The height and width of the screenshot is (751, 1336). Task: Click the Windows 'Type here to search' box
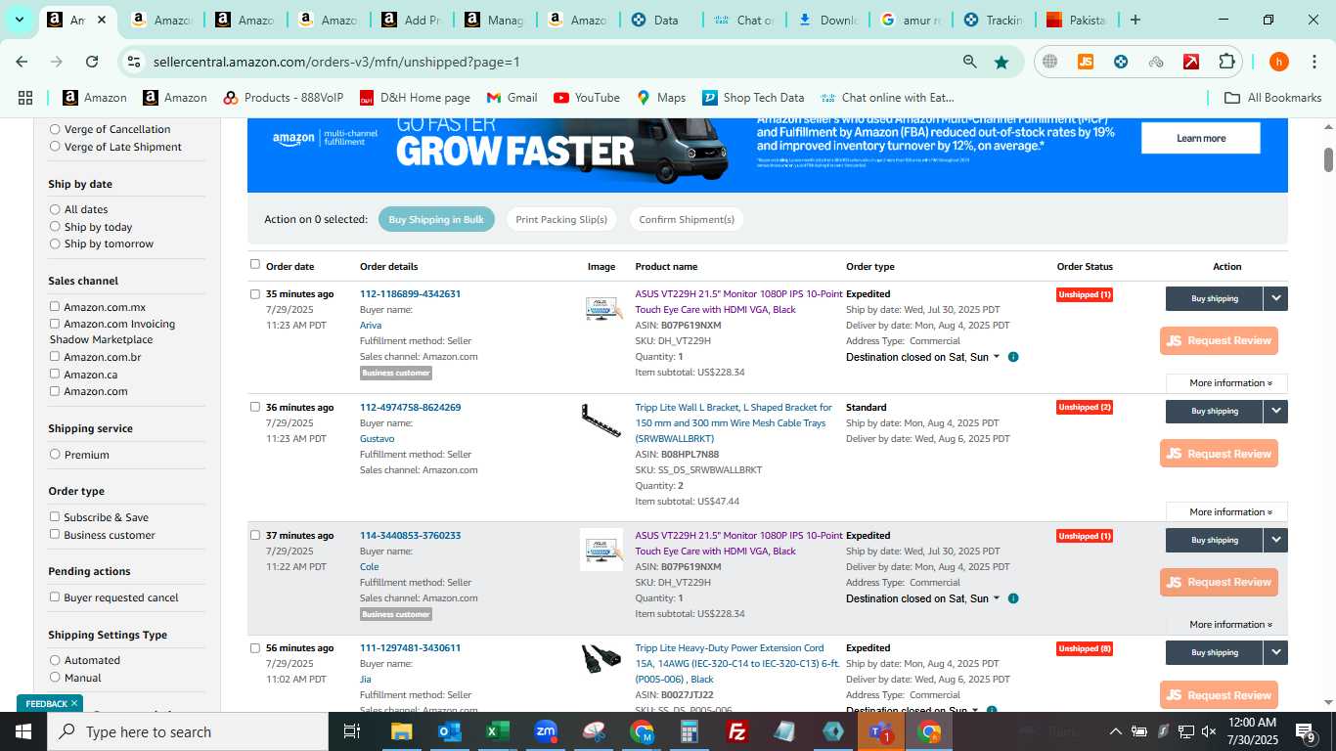click(x=188, y=731)
